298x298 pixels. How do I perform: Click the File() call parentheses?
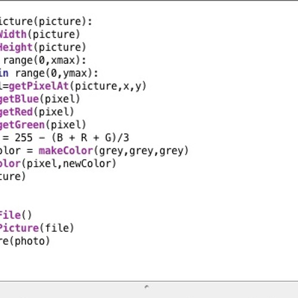click(x=27, y=215)
